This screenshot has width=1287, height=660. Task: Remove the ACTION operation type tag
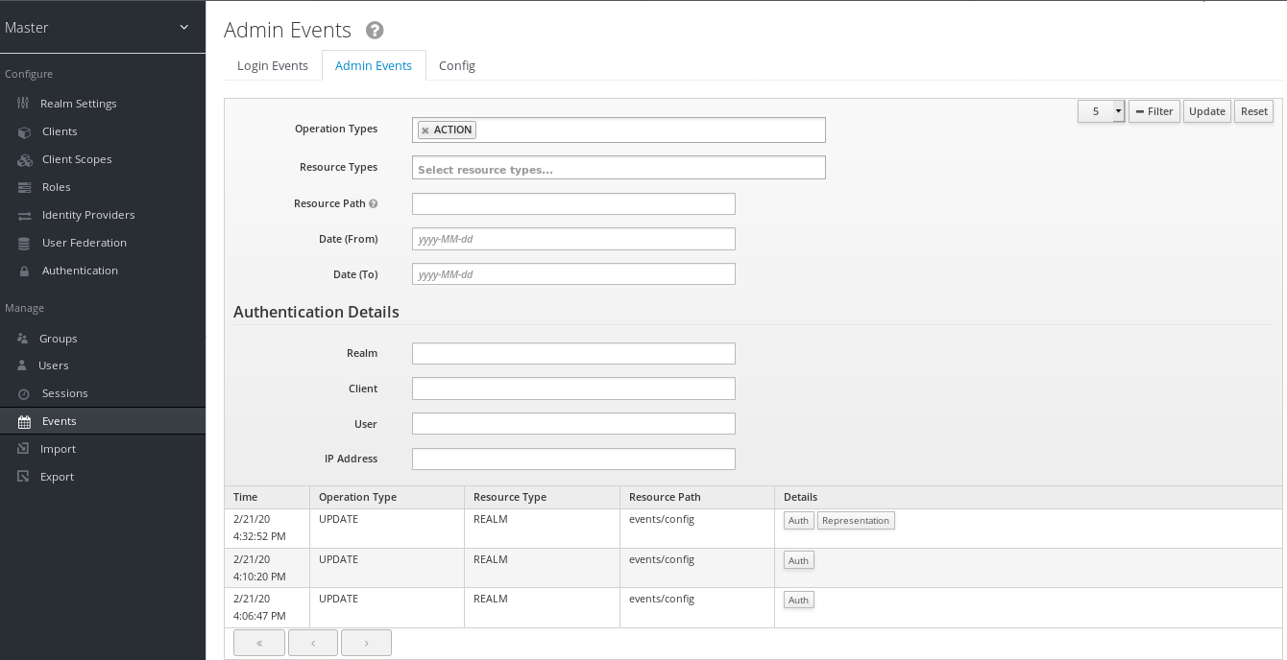[425, 130]
